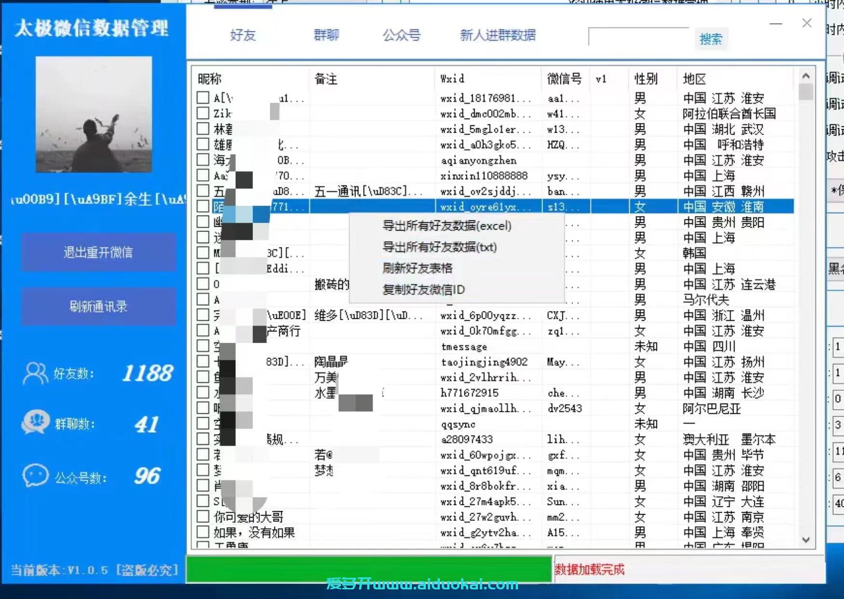Click scrollbar down arrow of friends table

point(806,540)
